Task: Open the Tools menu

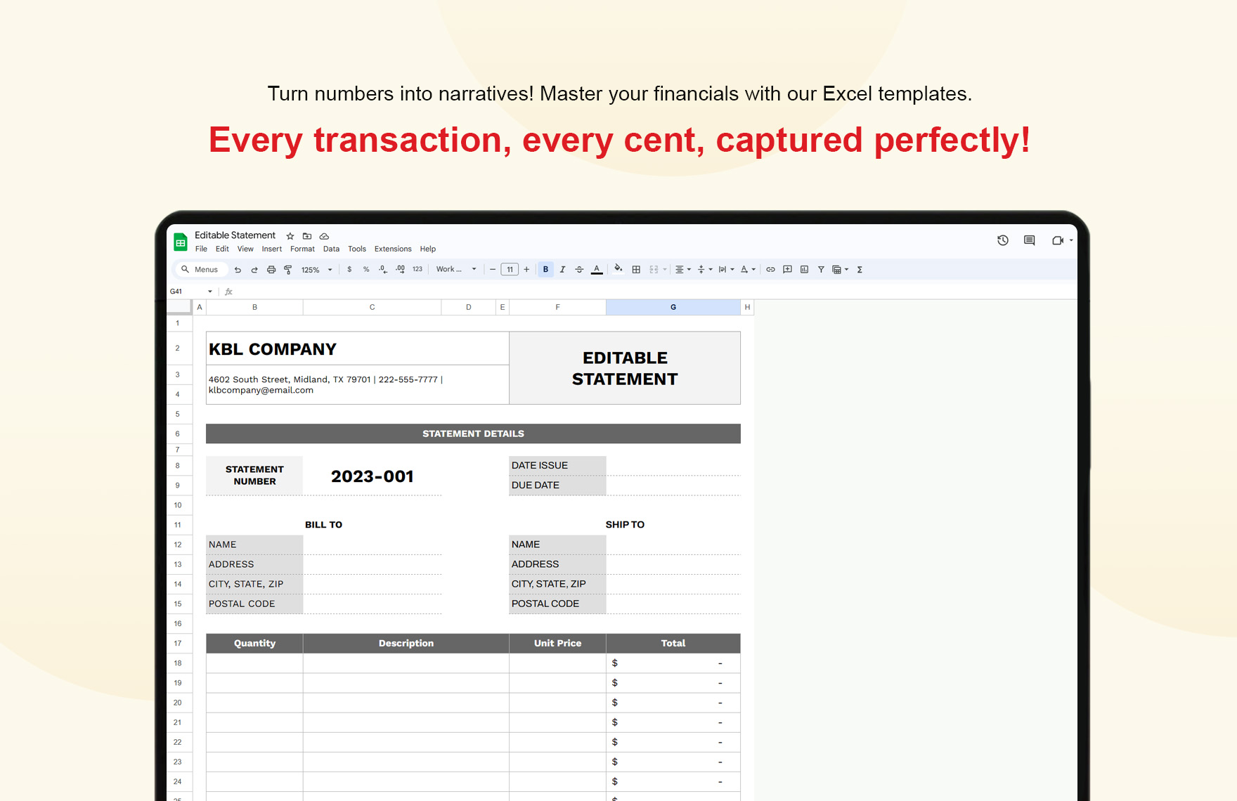Action: [357, 249]
